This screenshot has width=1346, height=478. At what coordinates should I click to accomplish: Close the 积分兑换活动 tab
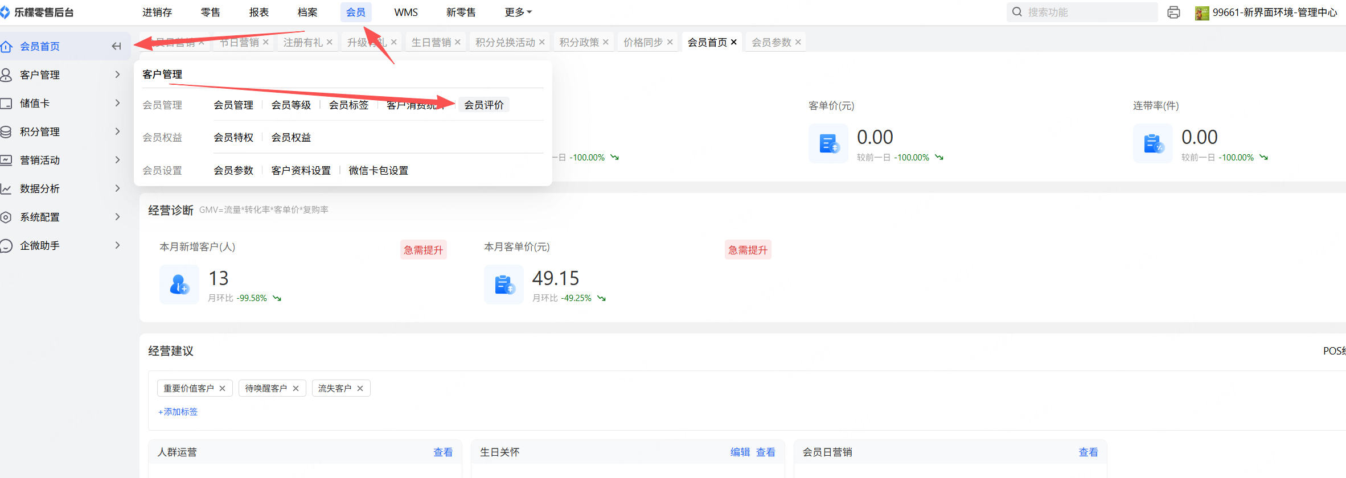[x=542, y=42]
